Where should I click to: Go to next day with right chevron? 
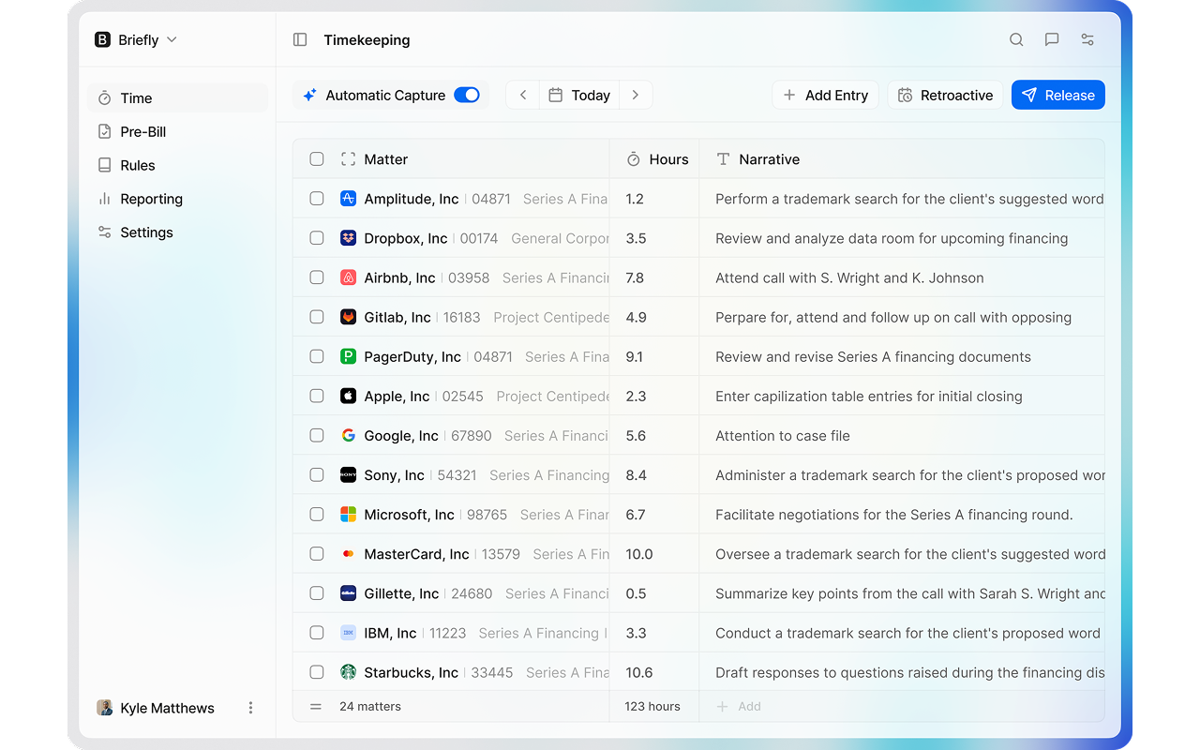point(636,95)
